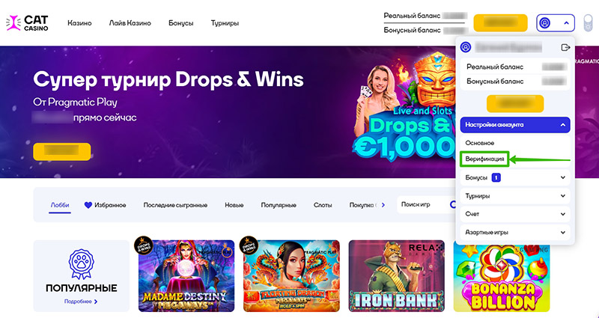Open the profile dropdown in header
This screenshot has height=318, width=599.
click(556, 23)
